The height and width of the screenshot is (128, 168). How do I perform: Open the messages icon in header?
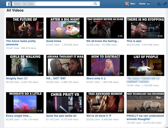(x=165, y=4)
